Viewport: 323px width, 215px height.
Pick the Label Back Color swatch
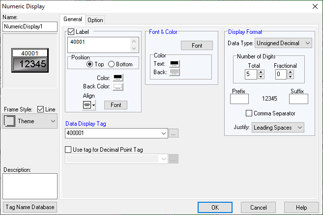pyautogui.click(x=118, y=86)
